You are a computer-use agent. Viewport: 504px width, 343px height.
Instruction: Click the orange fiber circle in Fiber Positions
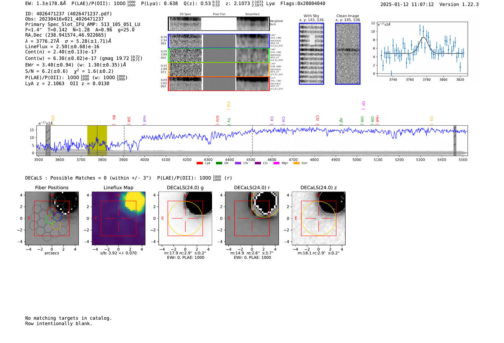pos(56,226)
